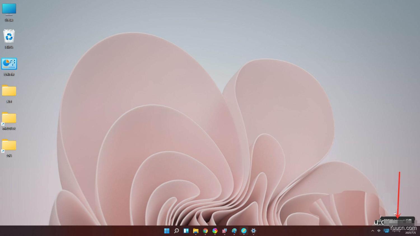Open the Widgets panel from taskbar
The height and width of the screenshot is (236, 420).
point(186,231)
